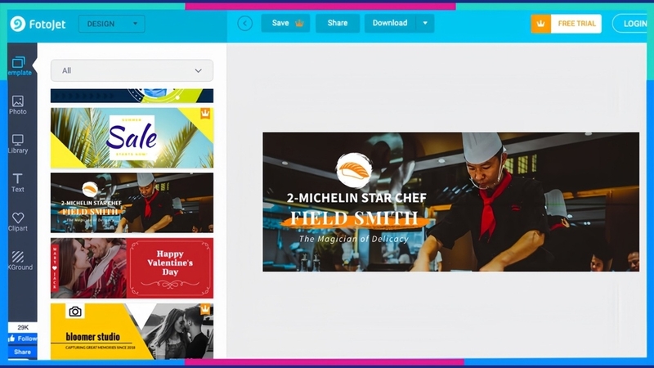Click the orange crown trial icon

coord(541,24)
